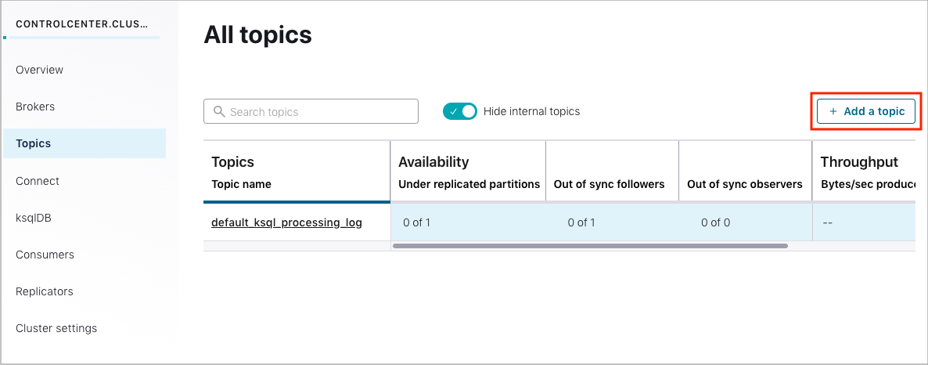Click the Throughput column header
Image resolution: width=928 pixels, height=365 pixels.
coord(858,162)
